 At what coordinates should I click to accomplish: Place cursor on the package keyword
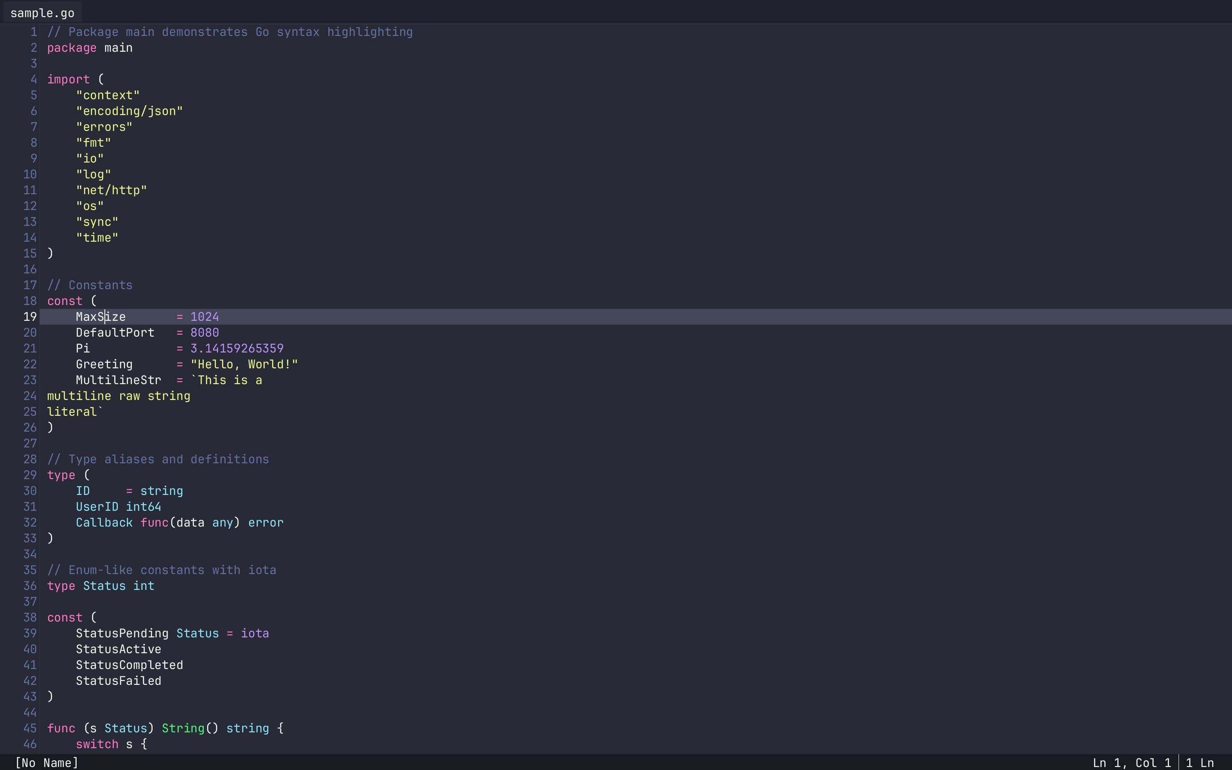pyautogui.click(x=72, y=48)
